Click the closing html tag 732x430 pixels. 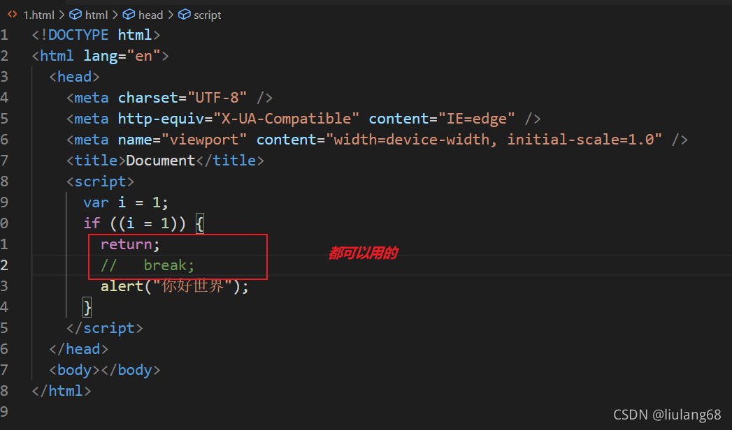pos(62,391)
